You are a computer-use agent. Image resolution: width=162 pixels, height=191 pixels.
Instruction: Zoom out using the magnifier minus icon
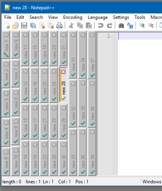click(x=151, y=25)
